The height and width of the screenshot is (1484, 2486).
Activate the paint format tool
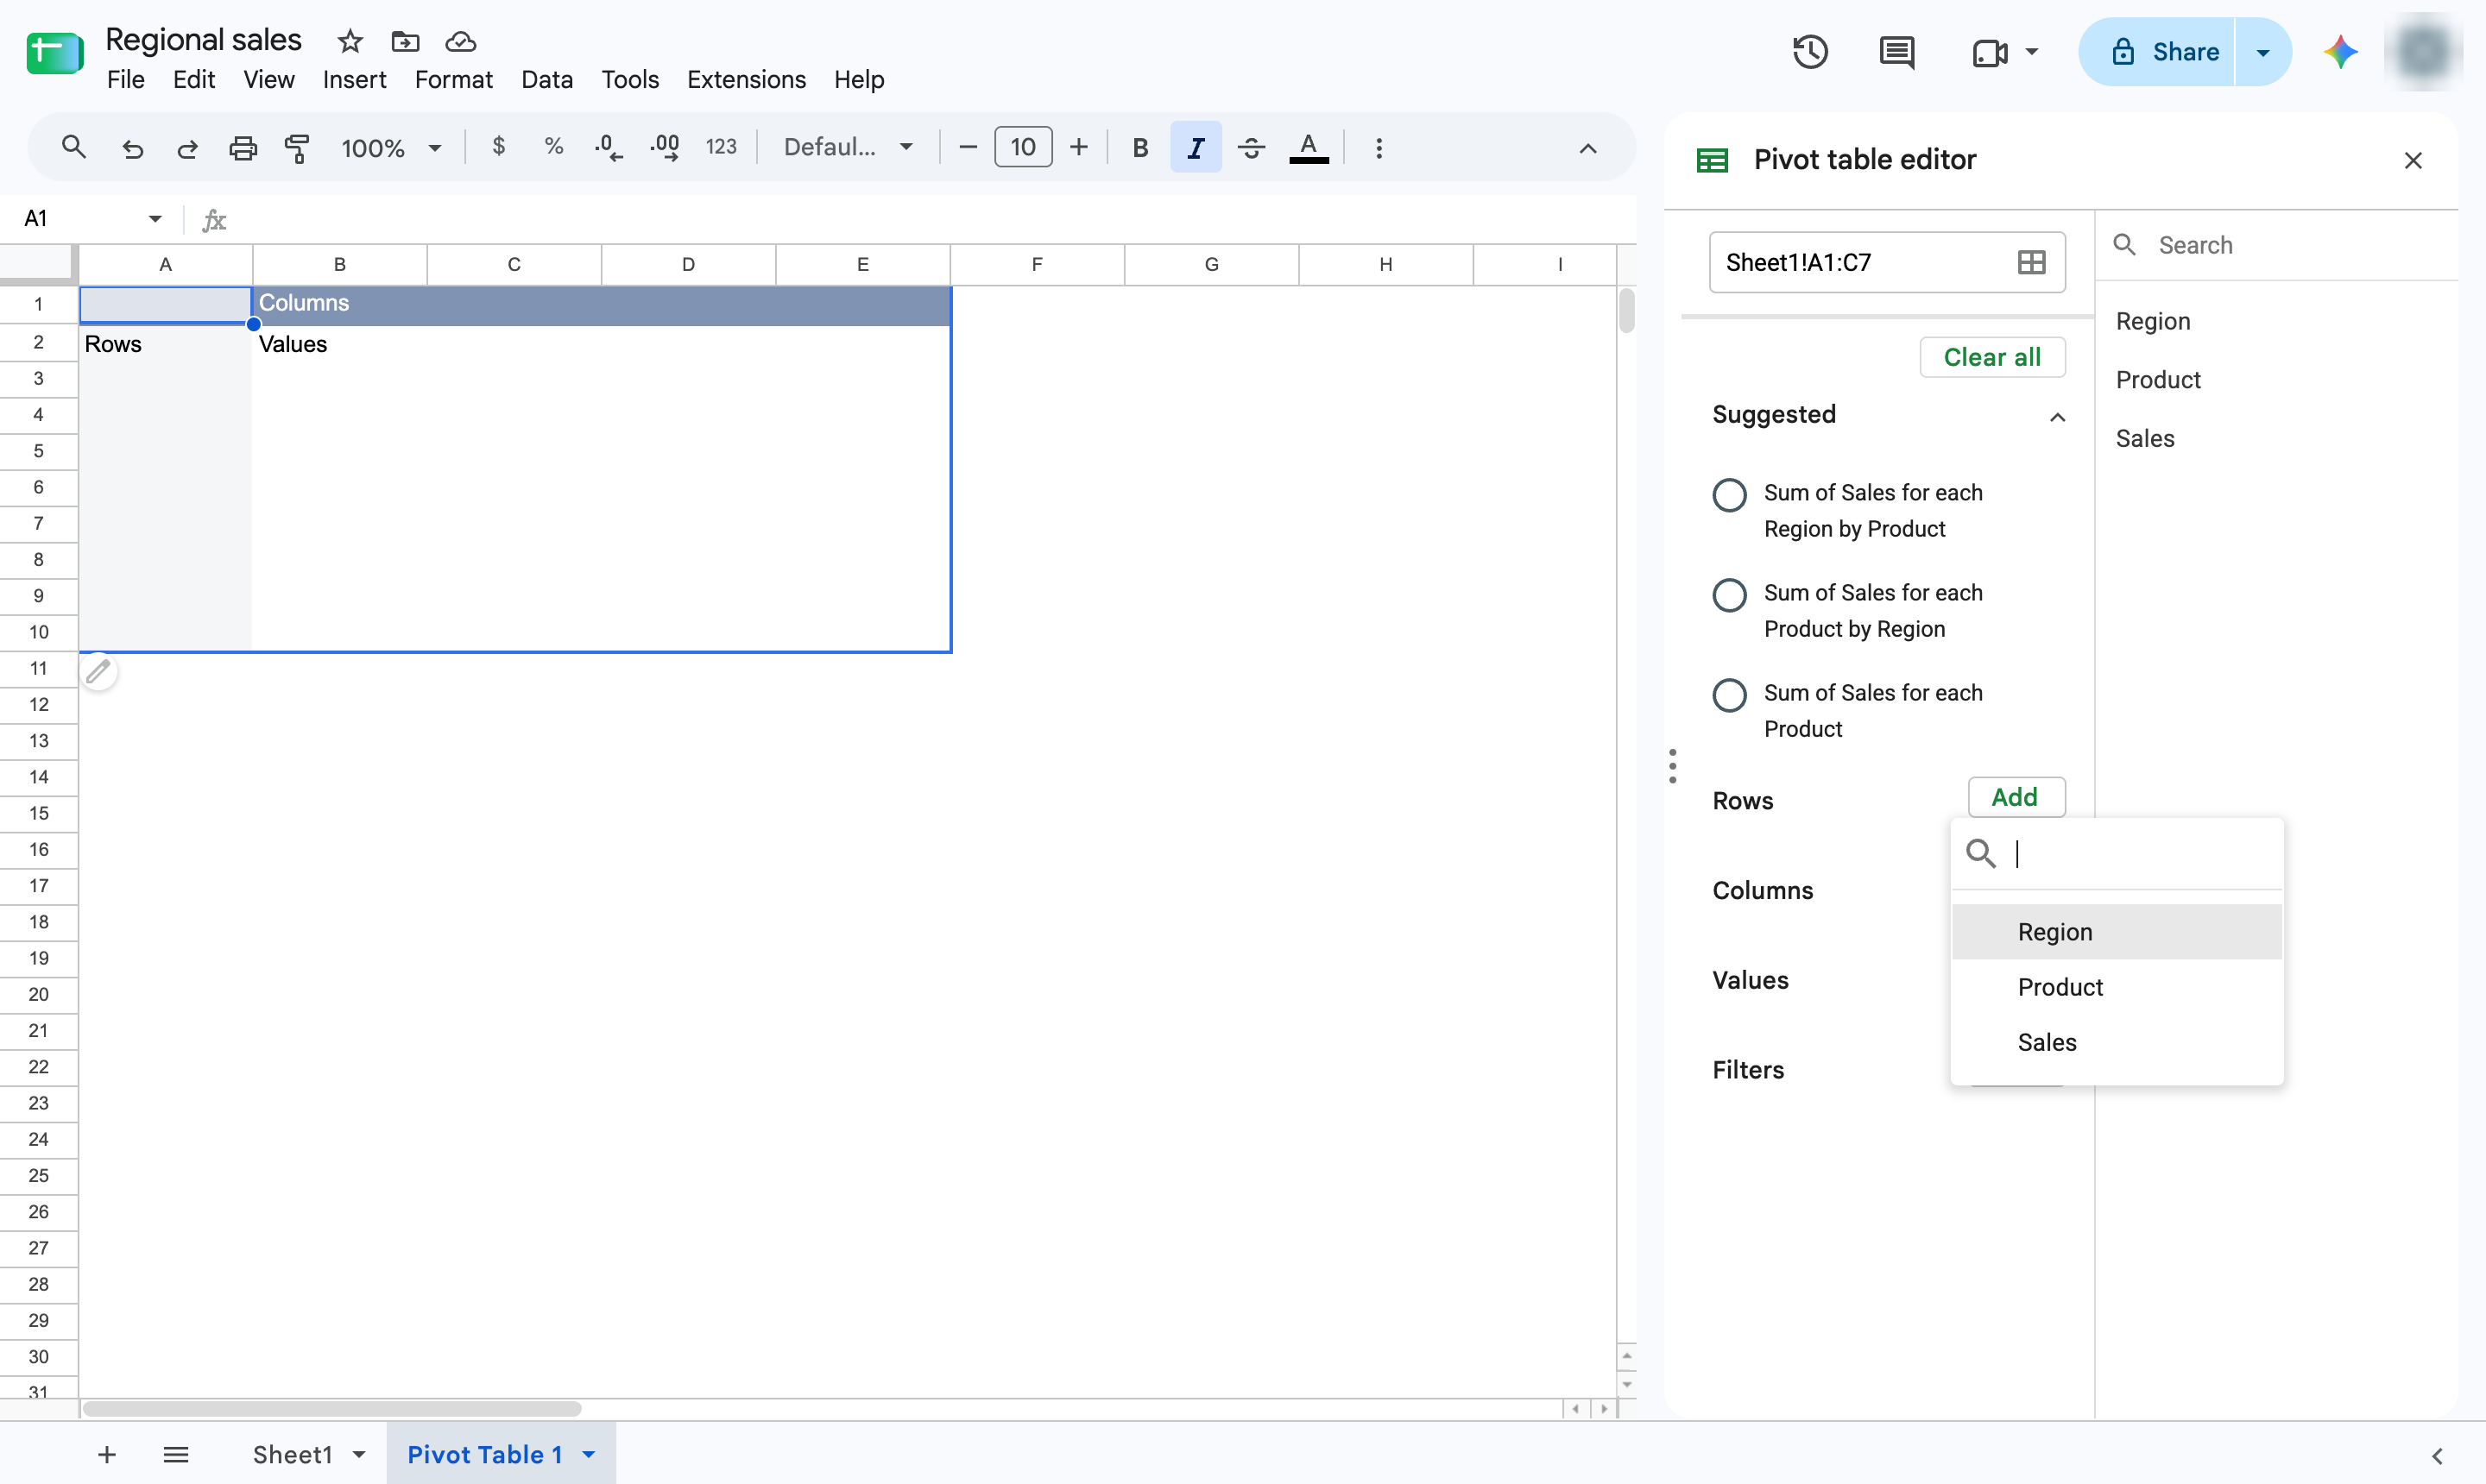[297, 148]
